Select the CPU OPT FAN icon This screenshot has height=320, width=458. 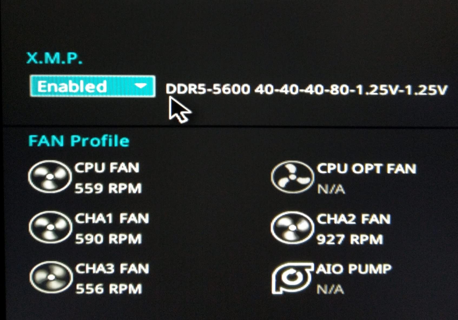point(293,177)
